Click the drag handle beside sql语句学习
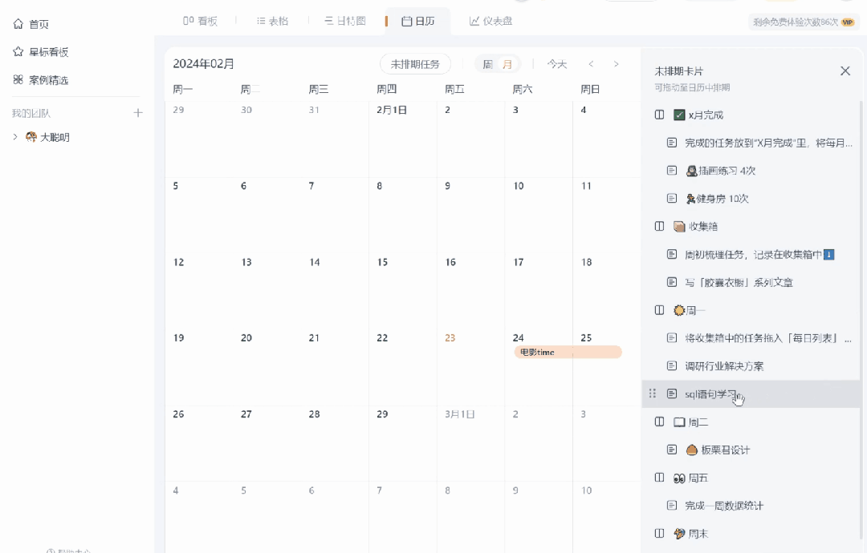 pyautogui.click(x=652, y=394)
